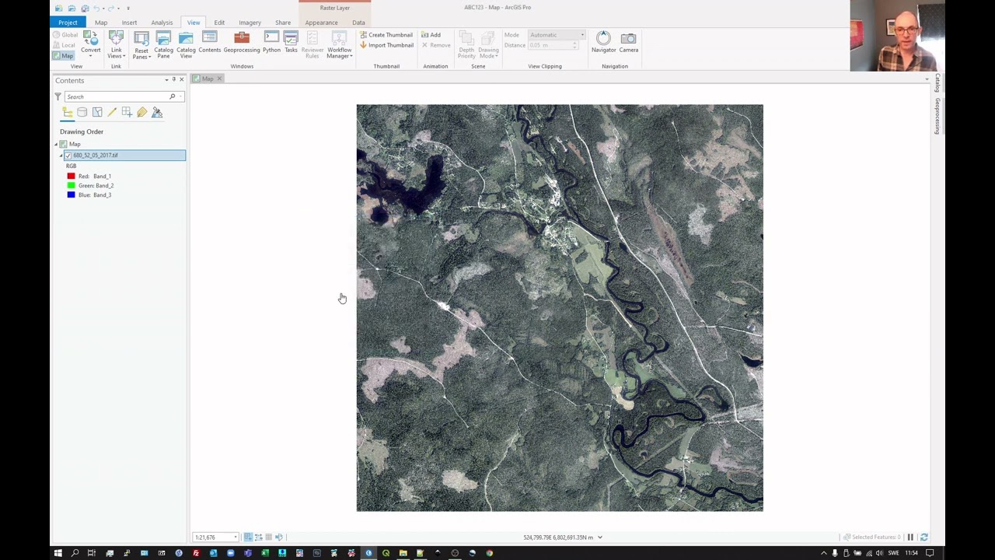Viewport: 995px width, 560px height.
Task: Open the Tasks pane
Action: tap(291, 43)
